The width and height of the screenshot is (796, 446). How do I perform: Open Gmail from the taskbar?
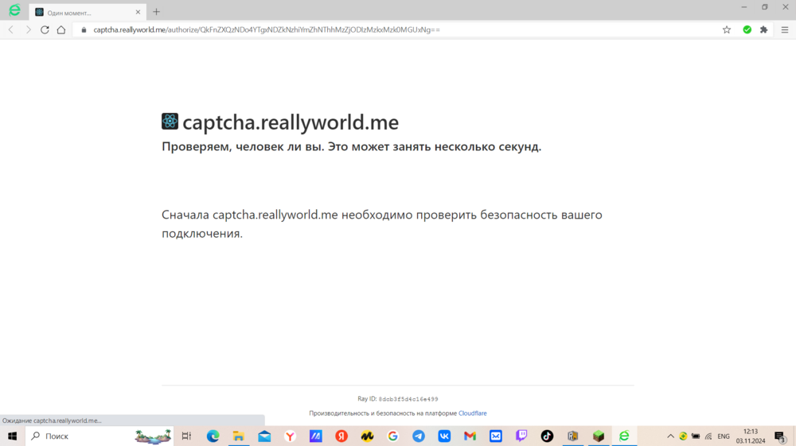click(x=470, y=436)
